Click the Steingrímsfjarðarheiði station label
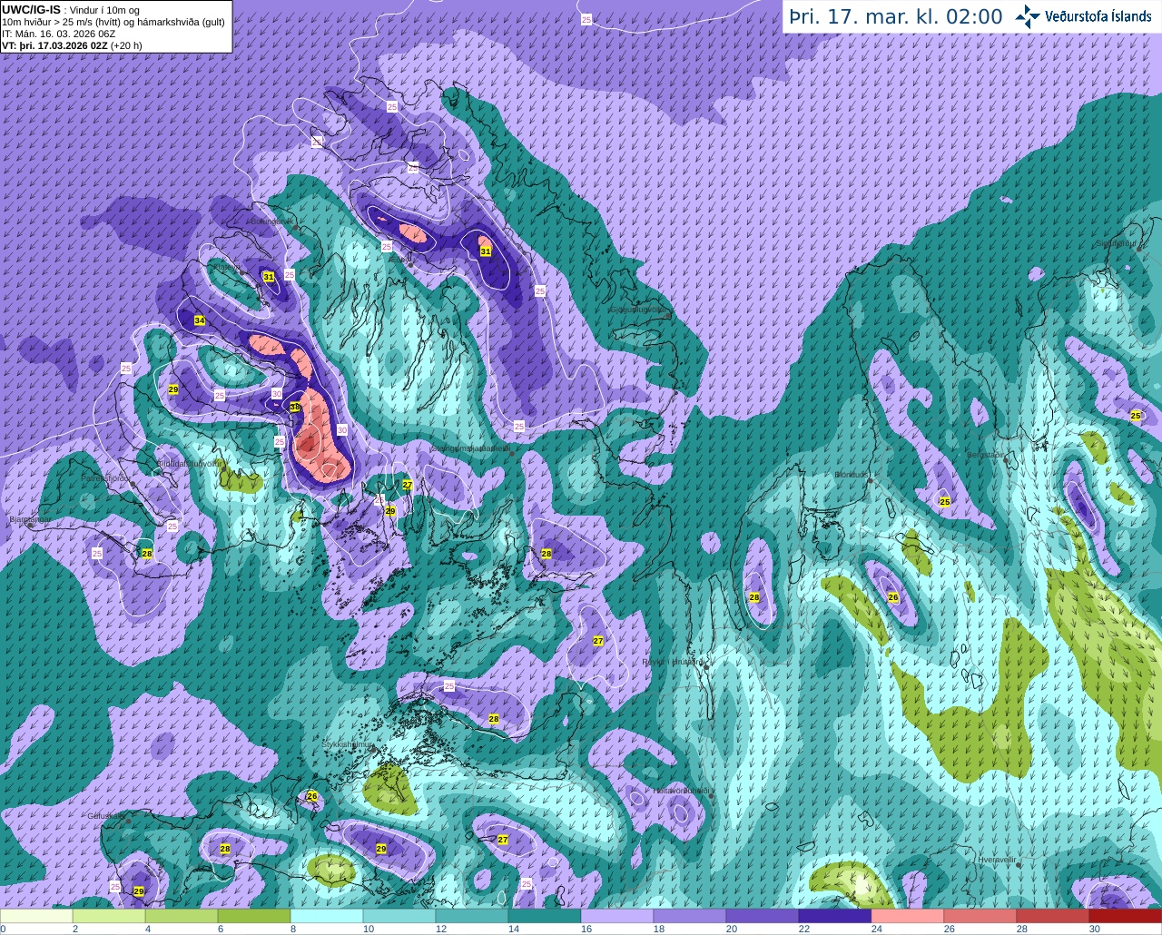 pyautogui.click(x=469, y=448)
